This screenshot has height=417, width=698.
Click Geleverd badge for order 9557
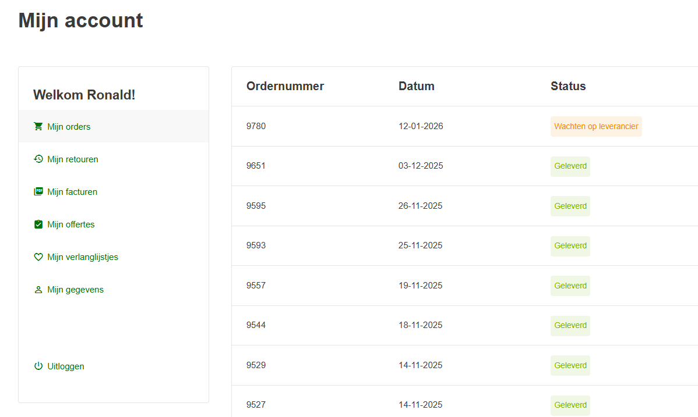coord(570,286)
